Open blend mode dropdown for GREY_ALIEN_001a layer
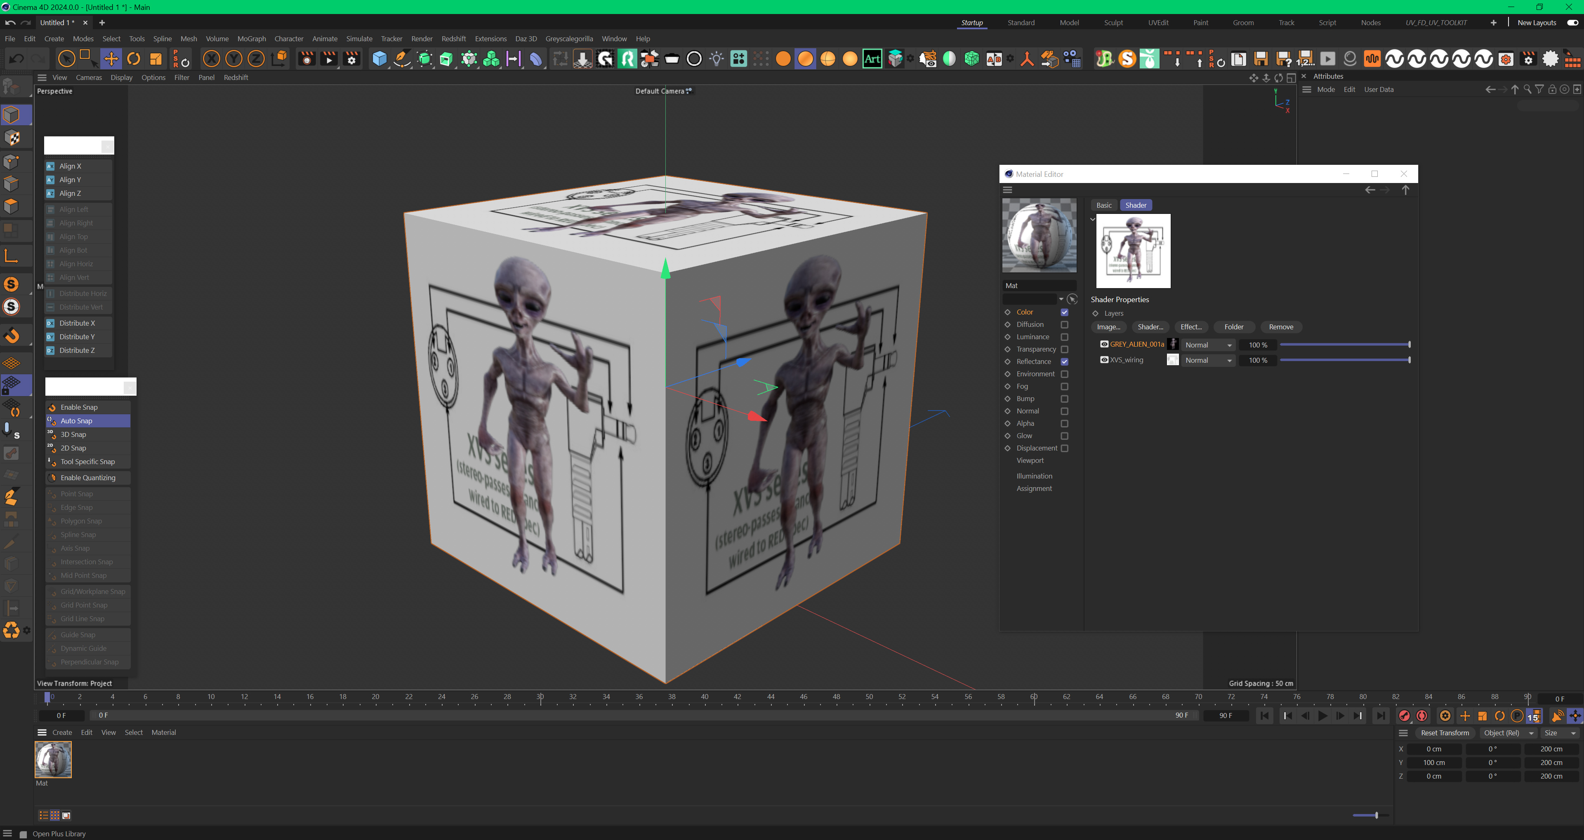Viewport: 1584px width, 840px height. [1209, 345]
